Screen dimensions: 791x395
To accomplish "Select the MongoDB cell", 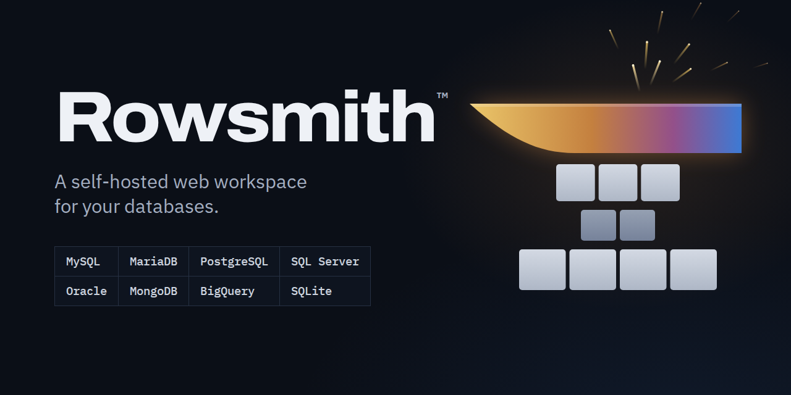I will tap(154, 291).
